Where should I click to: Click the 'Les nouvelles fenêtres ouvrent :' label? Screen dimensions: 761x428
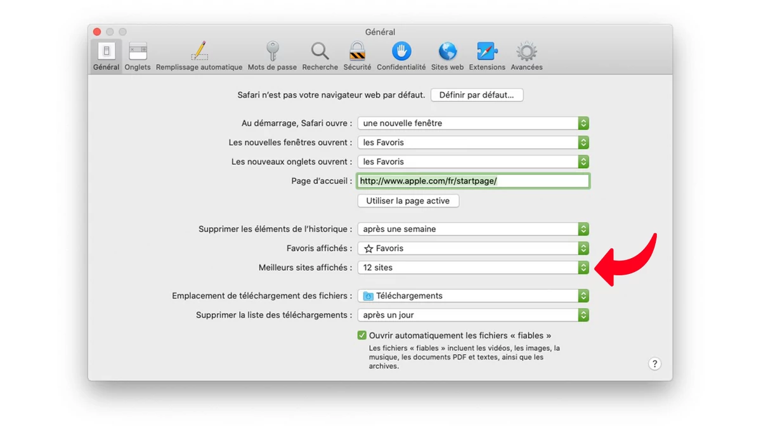290,143
